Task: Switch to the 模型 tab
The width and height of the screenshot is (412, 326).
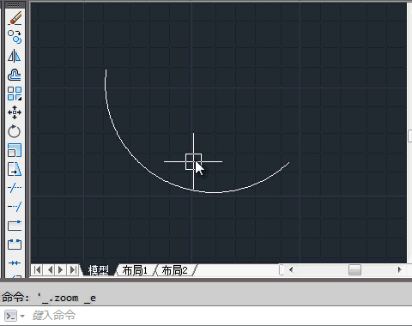Action: pos(99,270)
